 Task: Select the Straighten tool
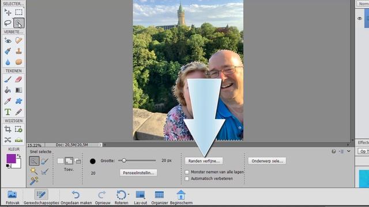(x=18, y=140)
